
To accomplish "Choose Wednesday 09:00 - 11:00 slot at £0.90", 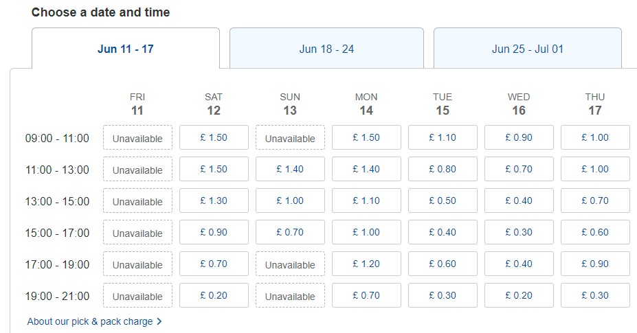I will coord(519,137).
